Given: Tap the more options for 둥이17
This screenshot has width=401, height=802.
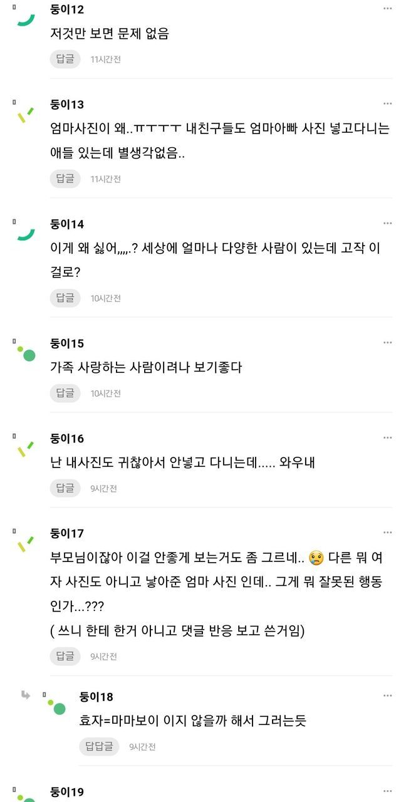Looking at the screenshot, I should click(x=388, y=533).
